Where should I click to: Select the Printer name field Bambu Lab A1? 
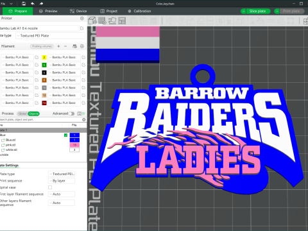pos(40,28)
